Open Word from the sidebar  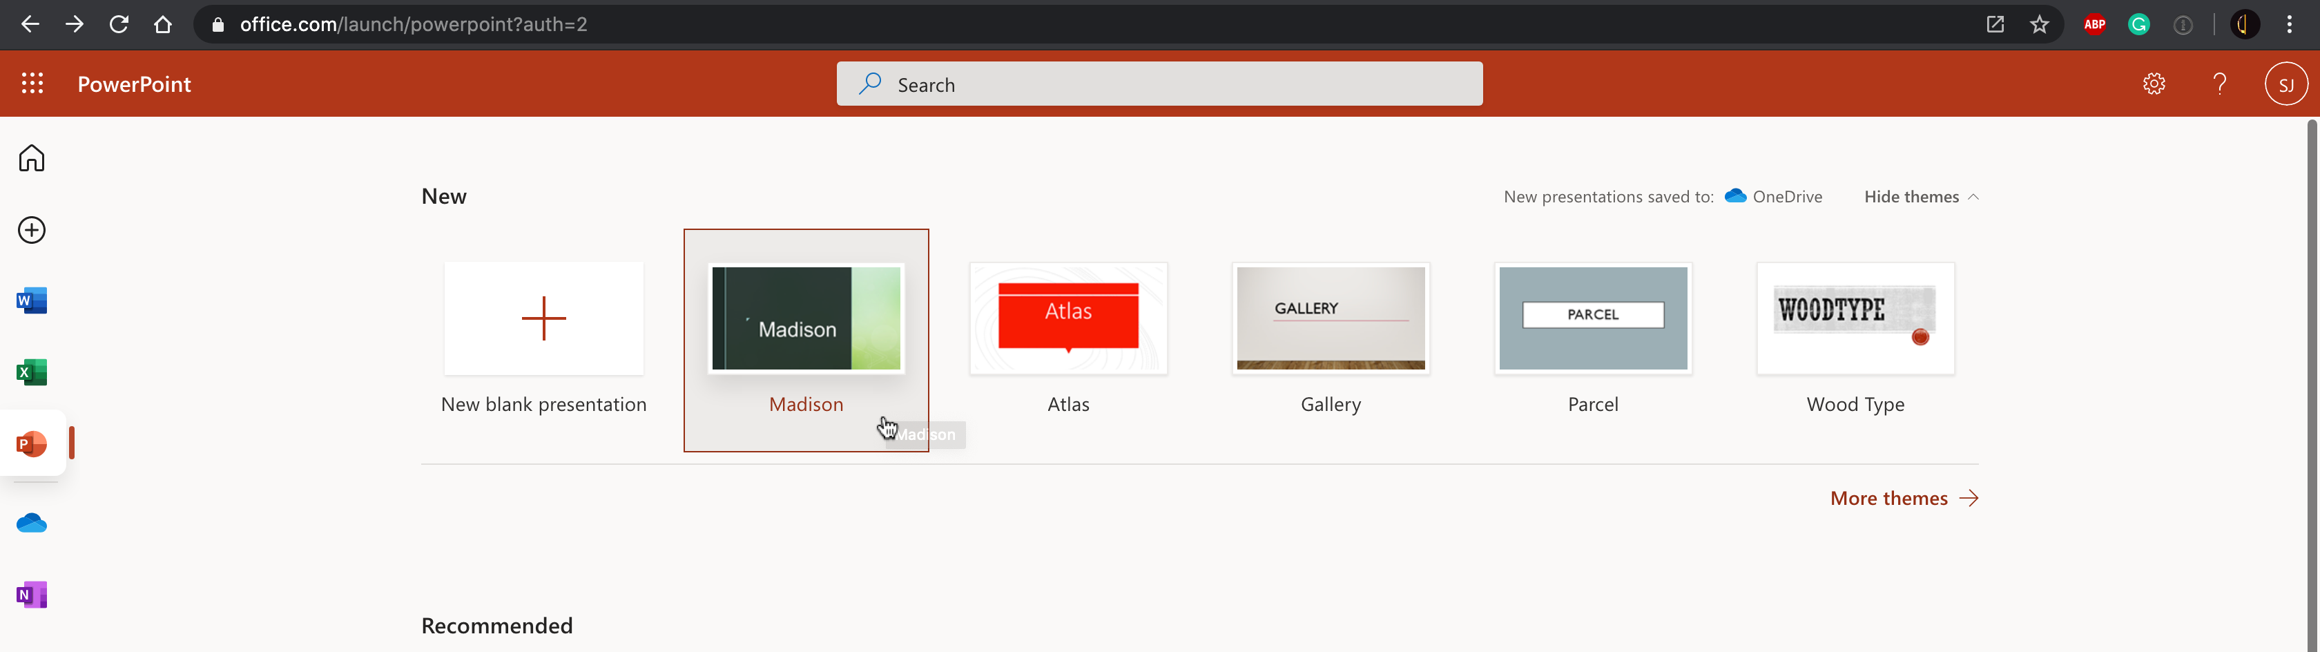32,300
